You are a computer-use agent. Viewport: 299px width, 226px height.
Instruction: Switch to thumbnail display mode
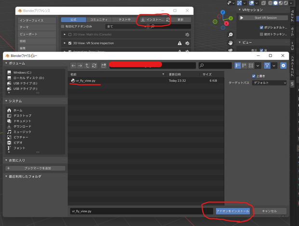pos(251,66)
